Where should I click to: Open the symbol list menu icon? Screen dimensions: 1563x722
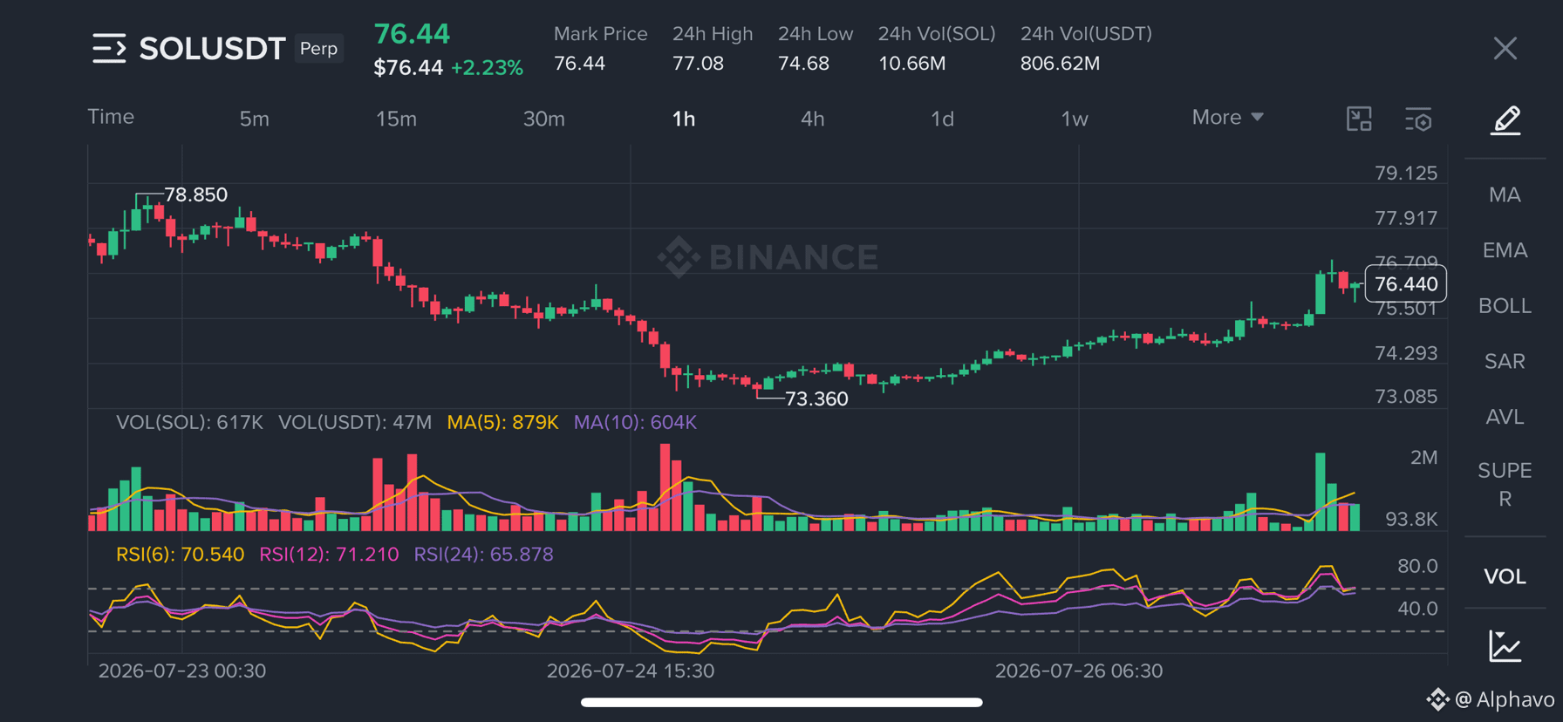[109, 48]
